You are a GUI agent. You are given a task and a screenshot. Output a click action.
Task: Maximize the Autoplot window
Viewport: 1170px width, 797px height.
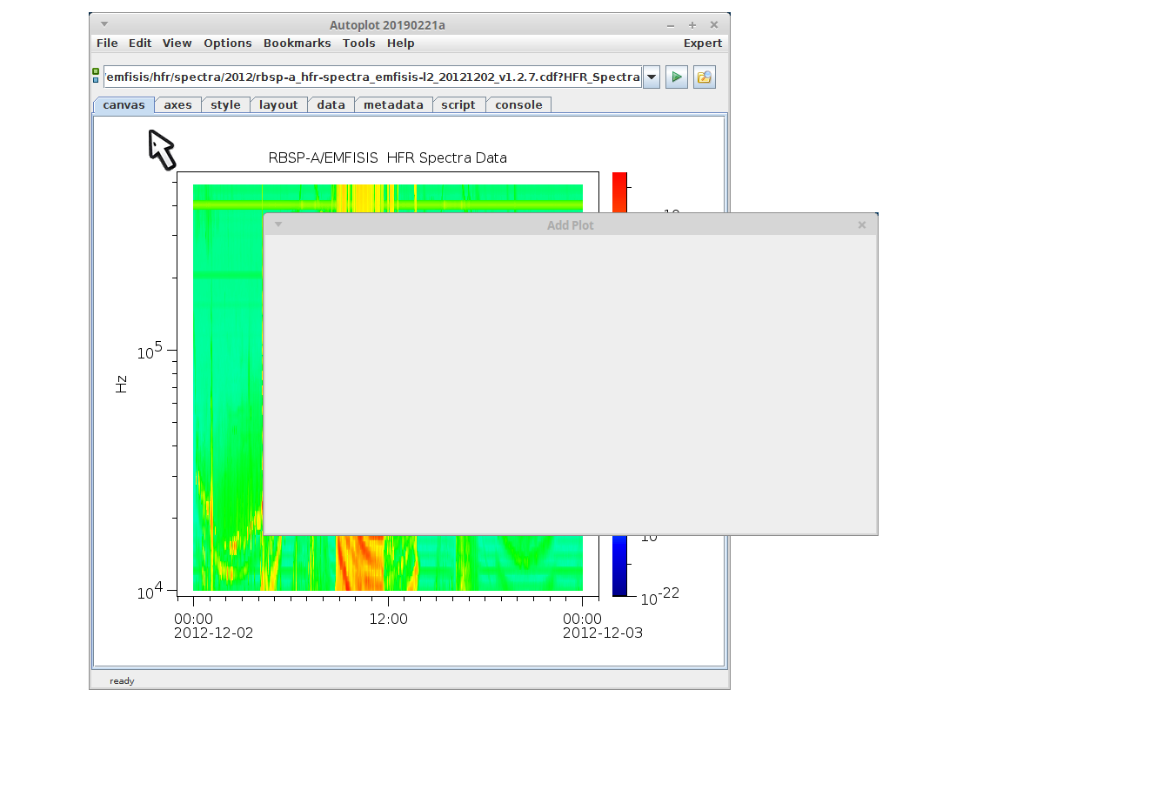point(692,25)
